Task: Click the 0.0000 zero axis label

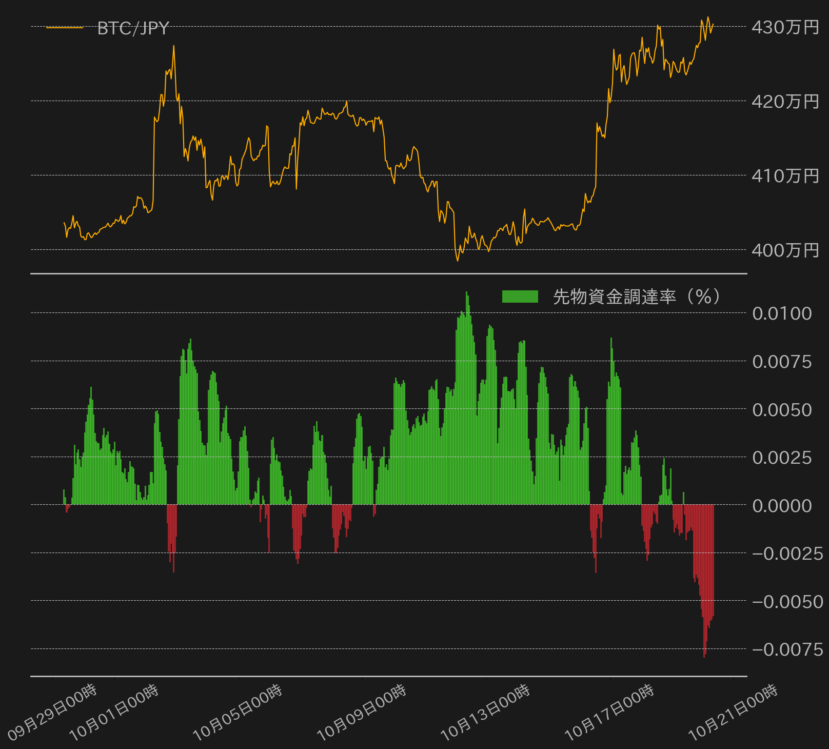Action: [x=782, y=506]
